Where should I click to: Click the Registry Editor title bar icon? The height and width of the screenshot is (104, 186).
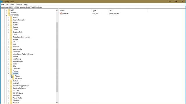point(2,1)
